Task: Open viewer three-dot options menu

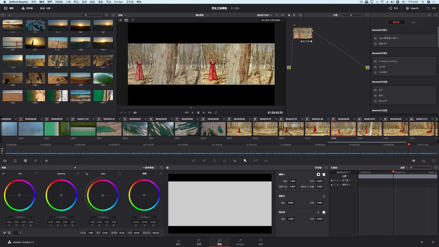Action: pos(283,15)
